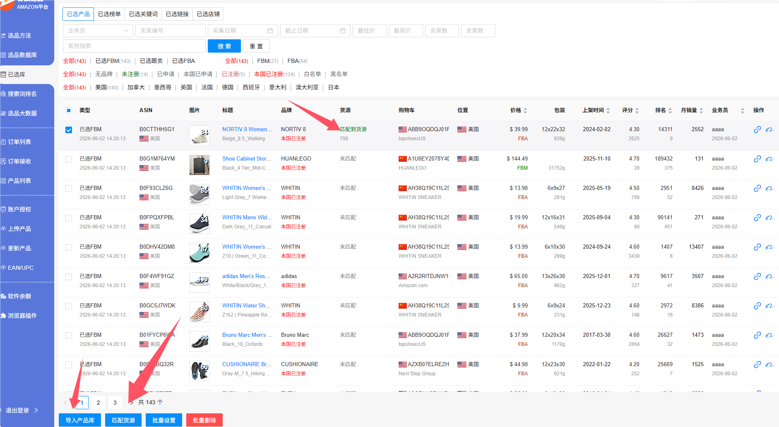Open link icon for B0G1M764YM row

click(757, 159)
